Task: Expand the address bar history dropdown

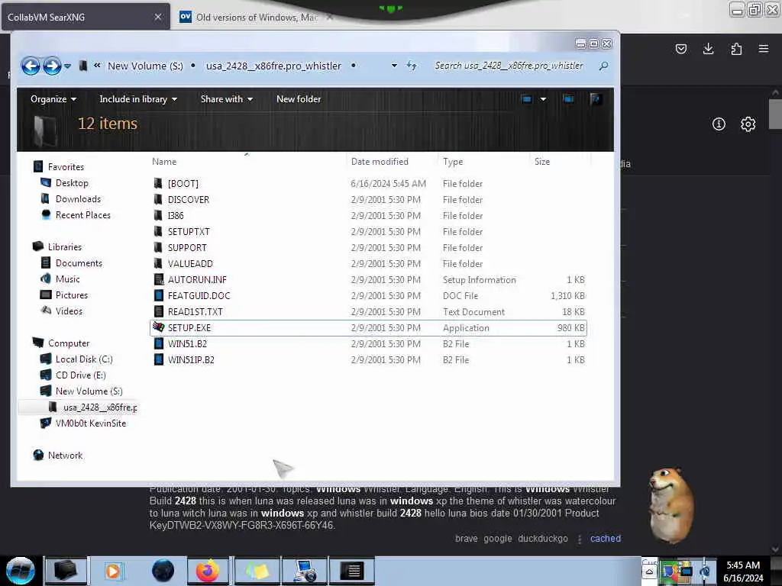Action: click(394, 66)
